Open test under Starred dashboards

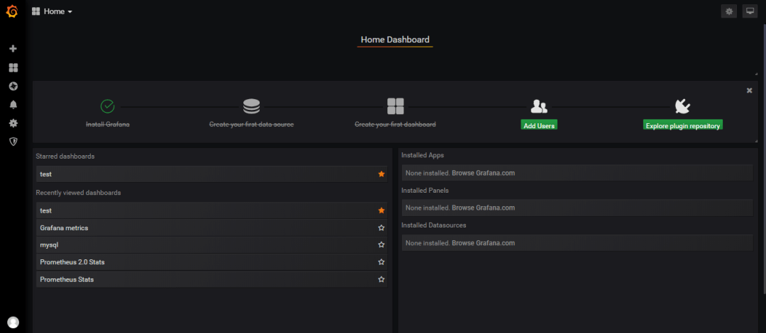(211, 174)
